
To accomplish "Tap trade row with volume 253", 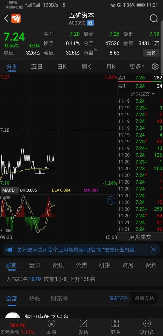I will pos(140,209).
